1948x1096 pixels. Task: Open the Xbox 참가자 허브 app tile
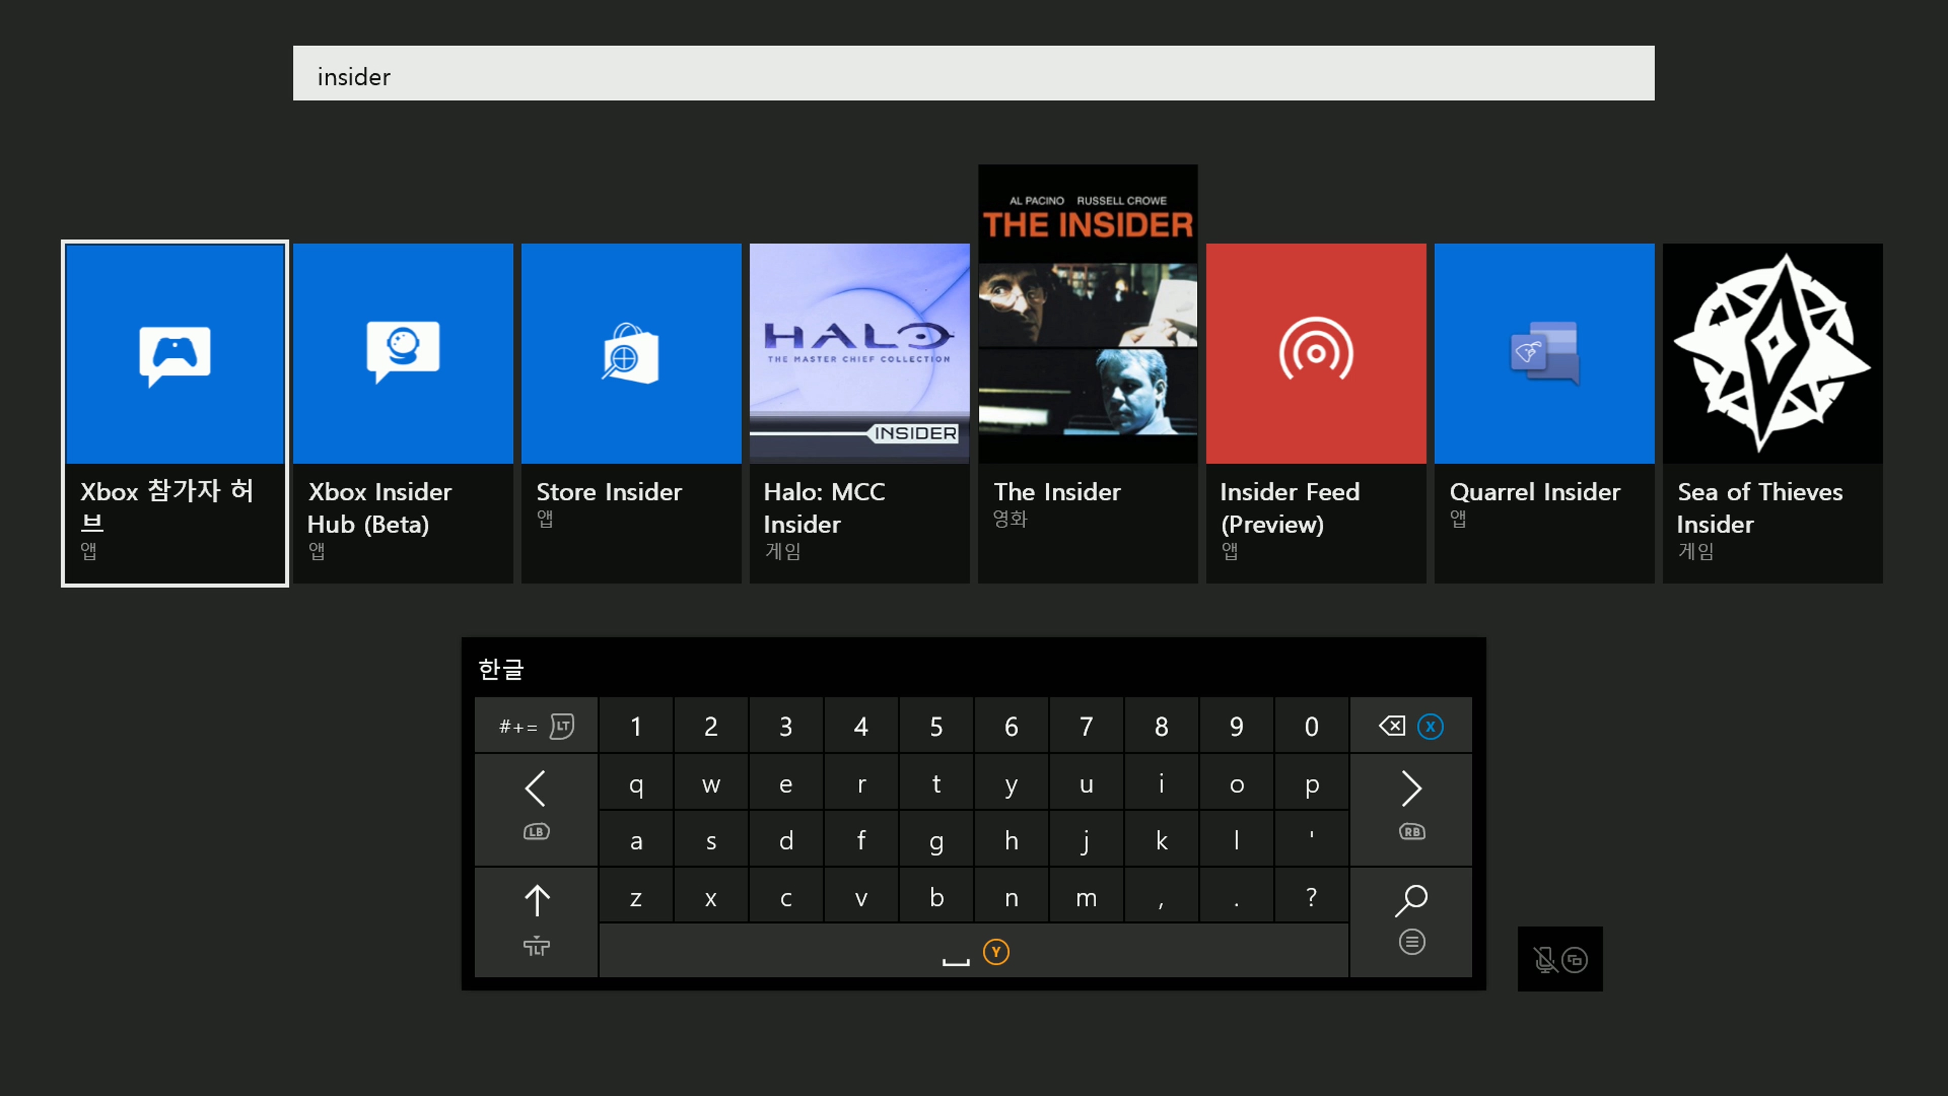click(175, 413)
